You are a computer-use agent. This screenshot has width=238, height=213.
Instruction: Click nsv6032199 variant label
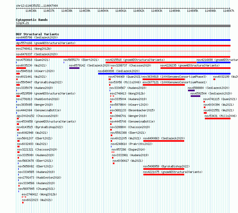click(225, 77)
